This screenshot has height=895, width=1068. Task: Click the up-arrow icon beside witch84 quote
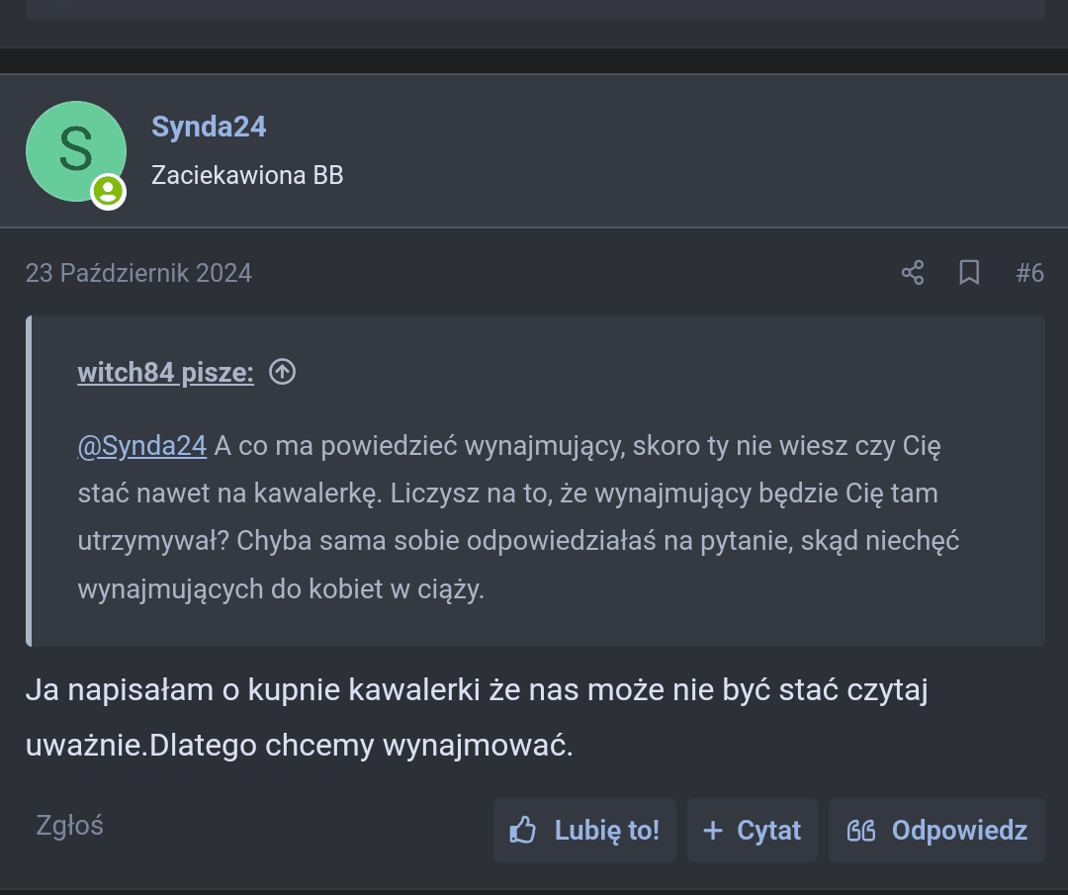click(x=283, y=372)
